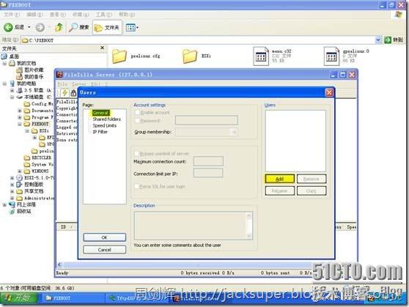Open Search in Explorer toolbar
Viewport: 409px width, 307px height.
pos(78,27)
